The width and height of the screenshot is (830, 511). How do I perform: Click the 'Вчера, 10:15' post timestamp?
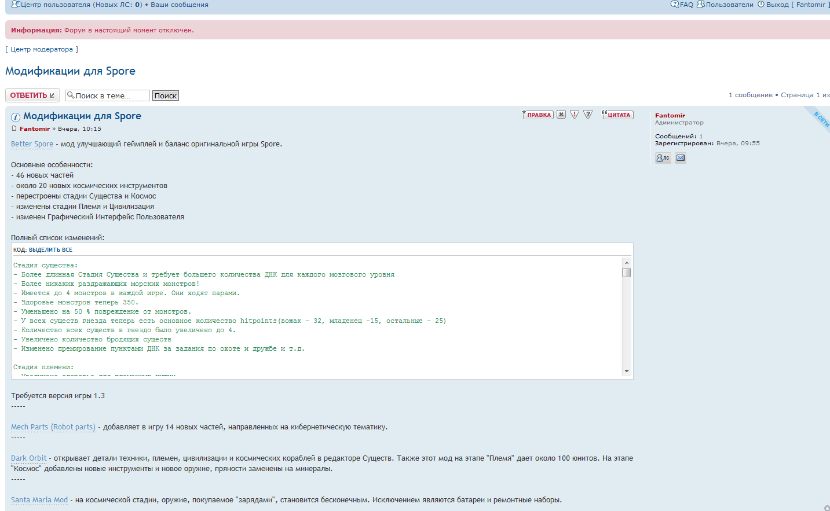tap(79, 129)
